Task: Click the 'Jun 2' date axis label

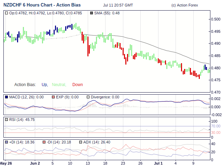Action: [x=35, y=163]
